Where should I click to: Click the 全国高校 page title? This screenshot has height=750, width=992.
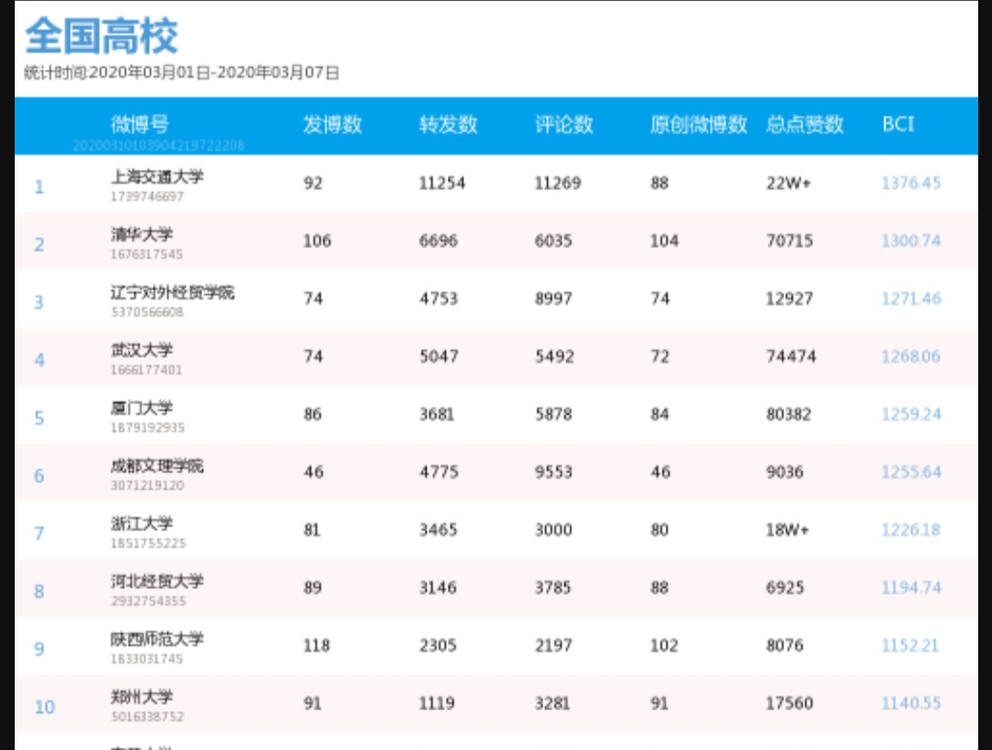click(101, 36)
